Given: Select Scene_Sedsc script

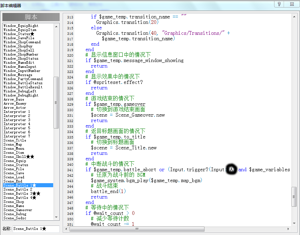Looking at the screenshot, I should pos(15,218).
